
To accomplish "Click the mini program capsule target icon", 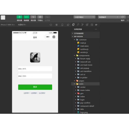I will (54, 37).
